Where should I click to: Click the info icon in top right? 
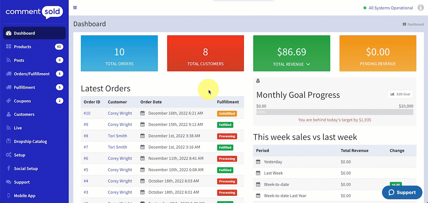pyautogui.click(x=421, y=8)
